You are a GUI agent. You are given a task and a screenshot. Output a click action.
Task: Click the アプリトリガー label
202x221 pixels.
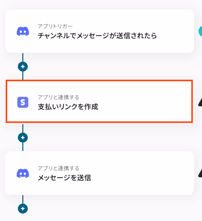click(x=55, y=26)
